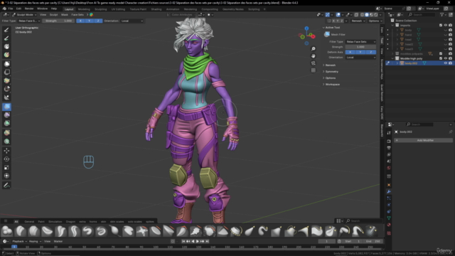This screenshot has width=455, height=256.
Task: Open the Modifiers wrench tab in properties
Action: pos(389,191)
